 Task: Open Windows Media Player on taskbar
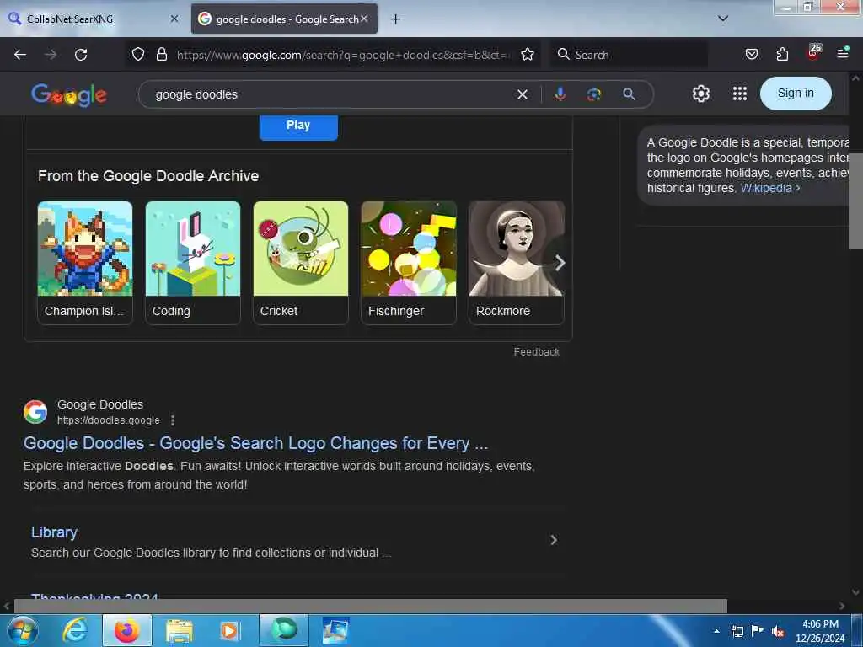[x=230, y=630]
